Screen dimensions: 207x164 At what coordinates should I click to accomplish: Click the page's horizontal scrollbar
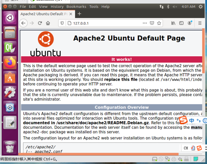(98, 154)
